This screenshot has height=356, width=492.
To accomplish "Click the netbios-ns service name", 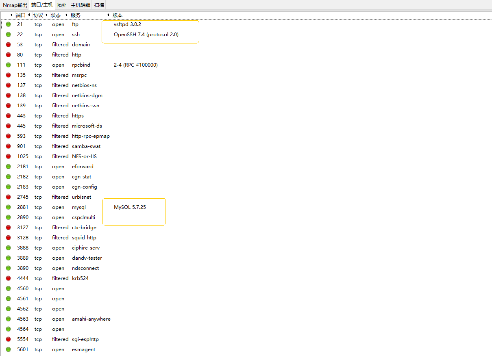I will (x=84, y=85).
